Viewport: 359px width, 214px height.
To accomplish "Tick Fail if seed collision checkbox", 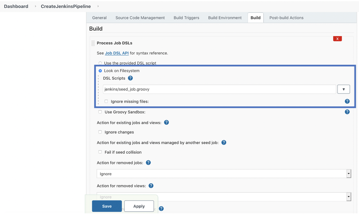I will coord(100,152).
